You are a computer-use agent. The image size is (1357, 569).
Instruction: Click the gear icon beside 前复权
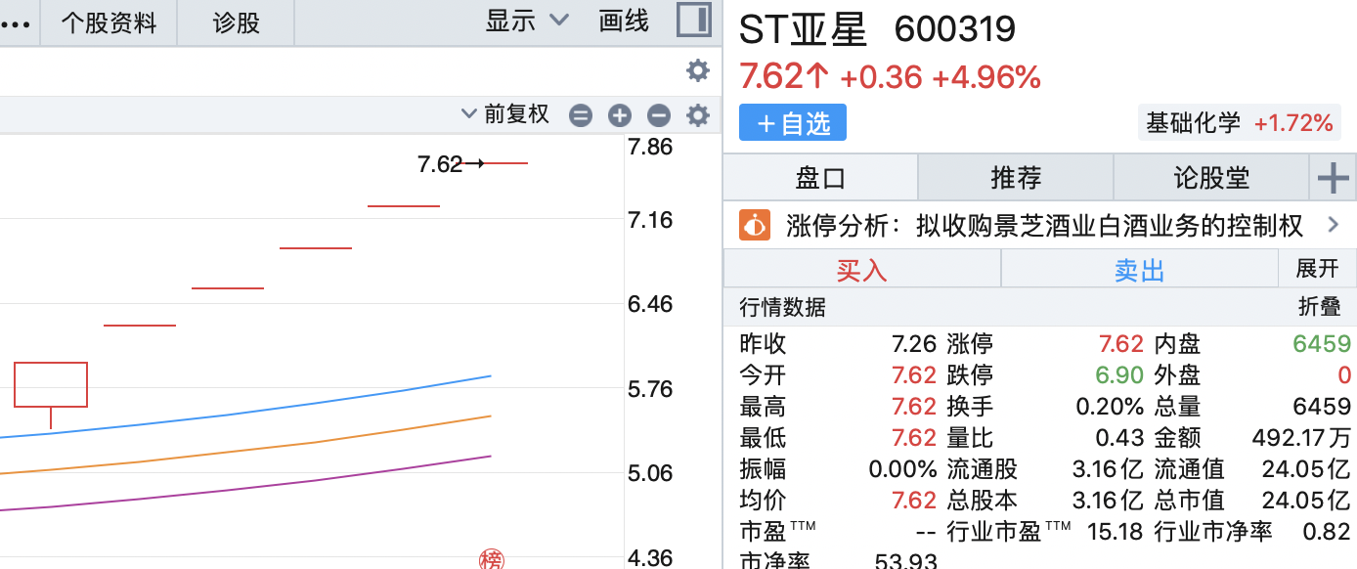697,116
